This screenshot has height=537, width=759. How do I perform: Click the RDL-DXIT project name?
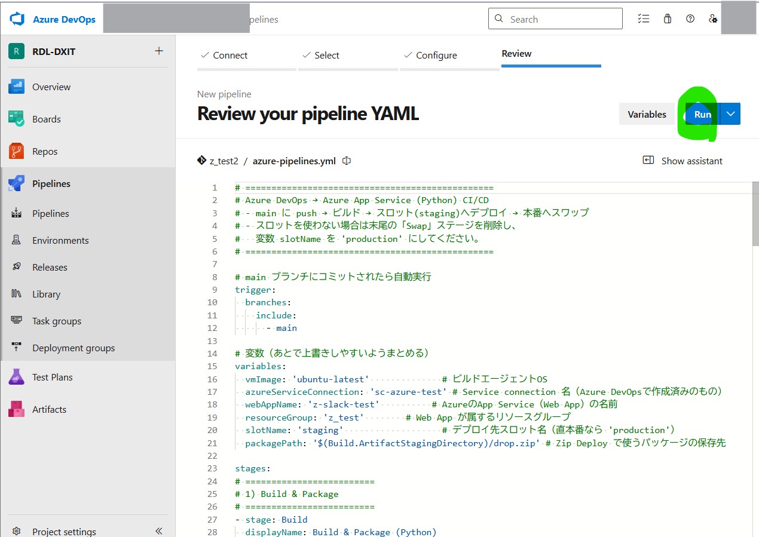[x=54, y=51]
